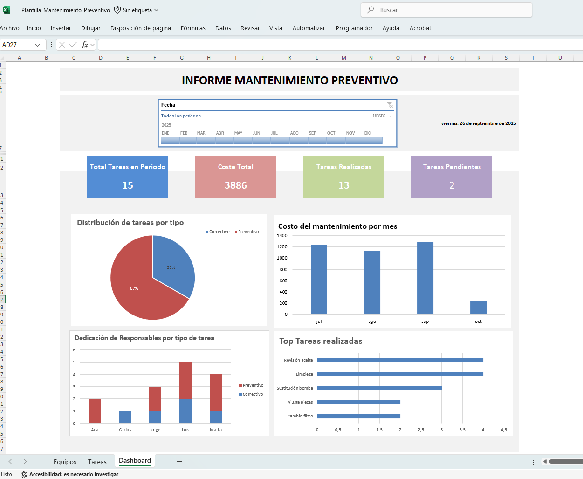This screenshot has width=583, height=479.
Task: Click the Insert Function (fx) icon
Action: [x=86, y=44]
